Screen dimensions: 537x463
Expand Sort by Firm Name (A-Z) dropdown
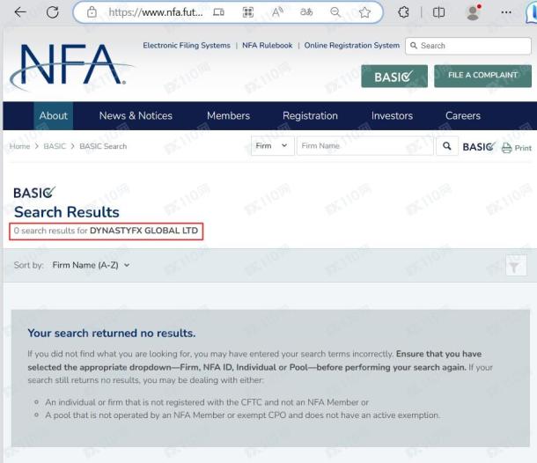pos(91,265)
